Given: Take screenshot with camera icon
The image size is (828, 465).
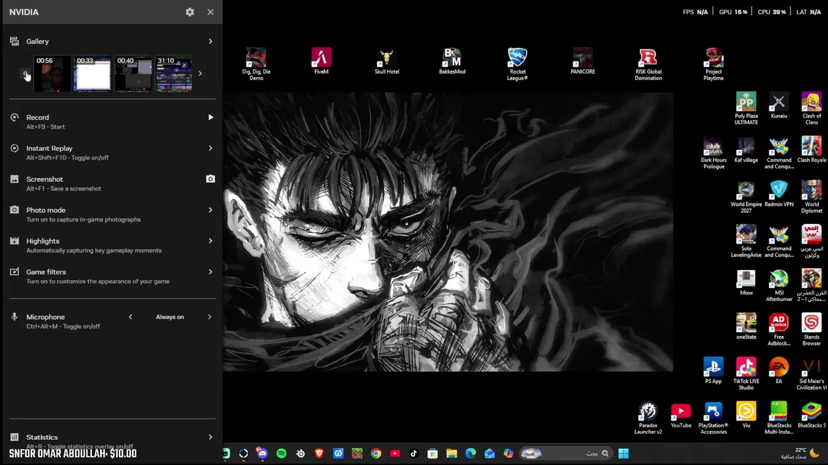Looking at the screenshot, I should pyautogui.click(x=210, y=179).
